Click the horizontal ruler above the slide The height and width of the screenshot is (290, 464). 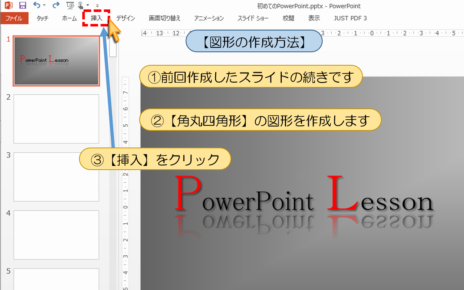pyautogui.click(x=302, y=33)
